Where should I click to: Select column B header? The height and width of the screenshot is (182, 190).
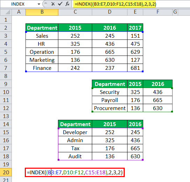[42, 12]
